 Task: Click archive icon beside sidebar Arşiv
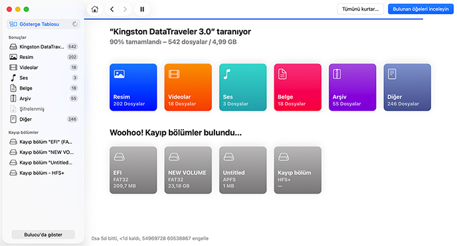[x=13, y=99]
